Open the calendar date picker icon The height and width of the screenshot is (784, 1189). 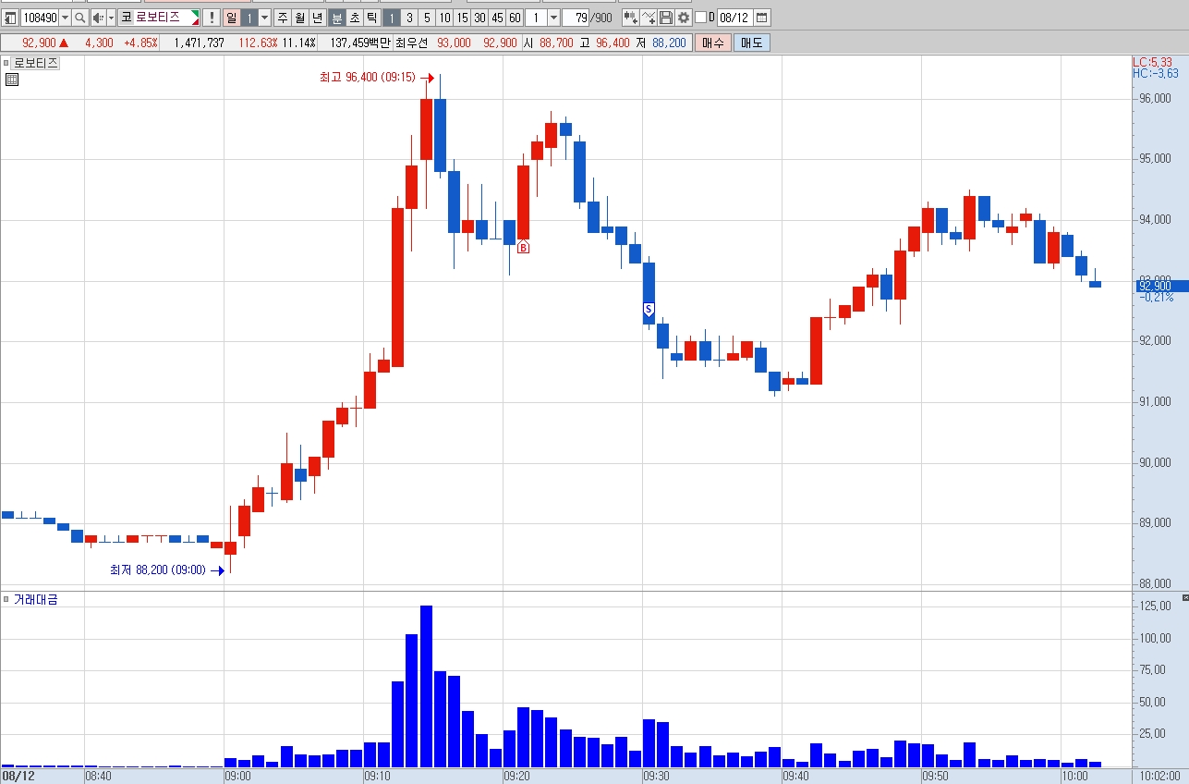[x=762, y=18]
